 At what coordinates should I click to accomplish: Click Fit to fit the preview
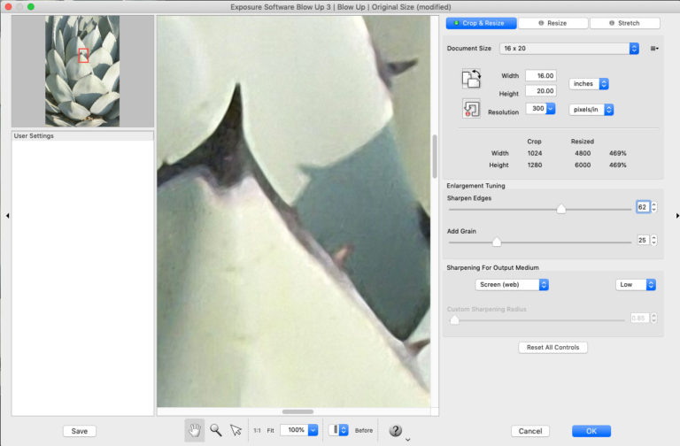(270, 430)
